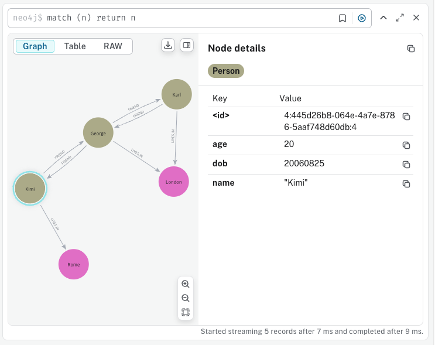Expand result frame to fullscreen
The width and height of the screenshot is (435, 345).
click(400, 18)
